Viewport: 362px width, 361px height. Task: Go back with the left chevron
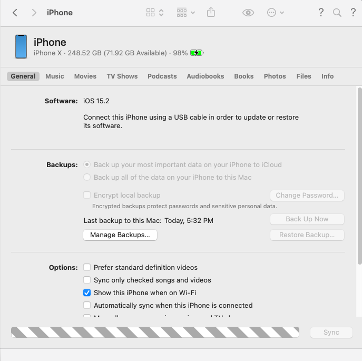[x=15, y=13]
